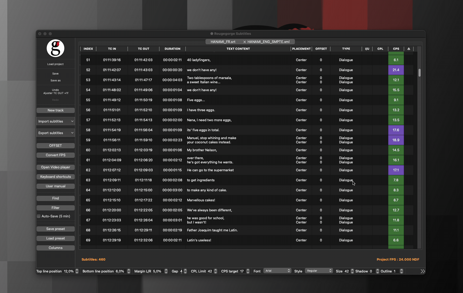Viewport: 463px width, 293px height.
Task: Click the purple 21.4 CPS cell
Action: click(396, 70)
